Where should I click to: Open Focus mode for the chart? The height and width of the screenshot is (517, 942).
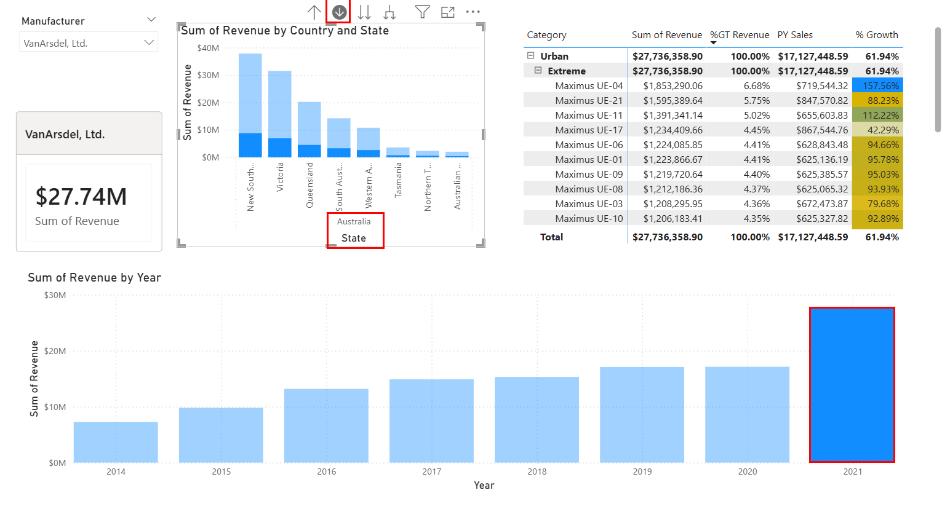pyautogui.click(x=448, y=12)
